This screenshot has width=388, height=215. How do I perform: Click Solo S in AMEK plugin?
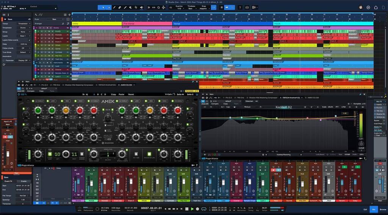point(190,94)
